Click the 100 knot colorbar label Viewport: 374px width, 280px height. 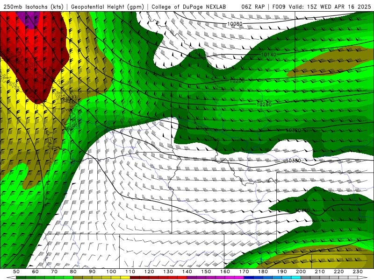click(111, 272)
